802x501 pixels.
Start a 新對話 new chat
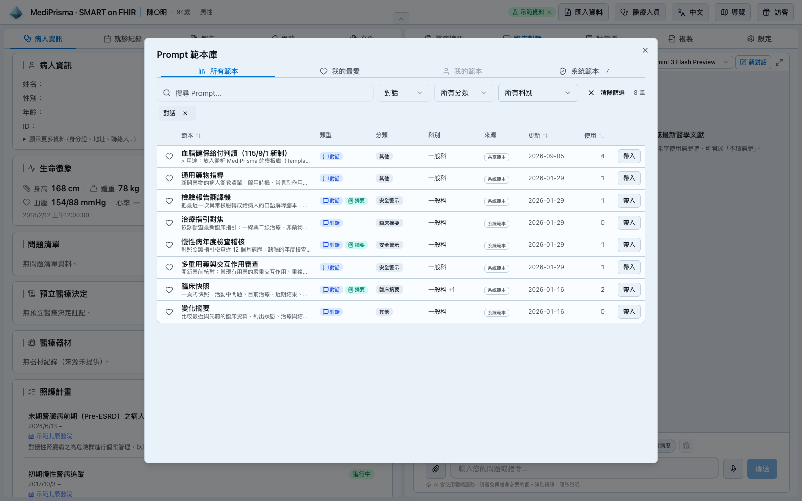pos(753,62)
